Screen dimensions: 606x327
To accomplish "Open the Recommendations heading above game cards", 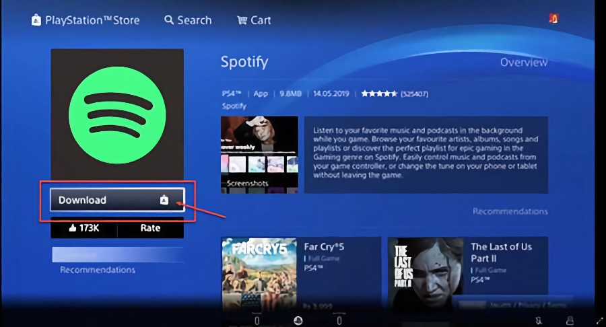I will pos(510,211).
